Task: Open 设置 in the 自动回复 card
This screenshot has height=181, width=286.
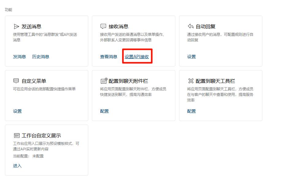Action: pyautogui.click(x=192, y=57)
